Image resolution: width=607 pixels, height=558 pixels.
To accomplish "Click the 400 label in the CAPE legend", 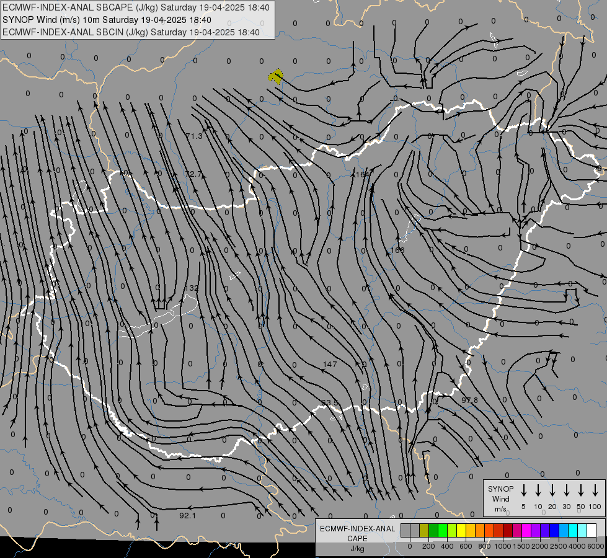I will tap(447, 546).
